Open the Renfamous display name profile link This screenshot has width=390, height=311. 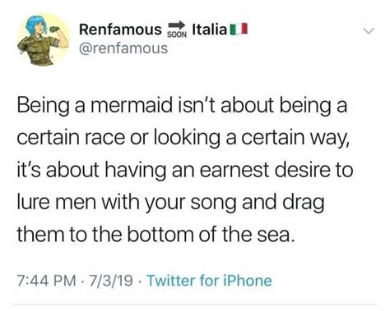[x=120, y=30]
